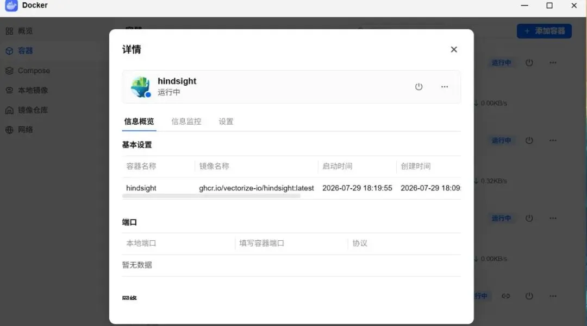Minimize the Docker window
The image size is (587, 326).
pyautogui.click(x=524, y=5)
